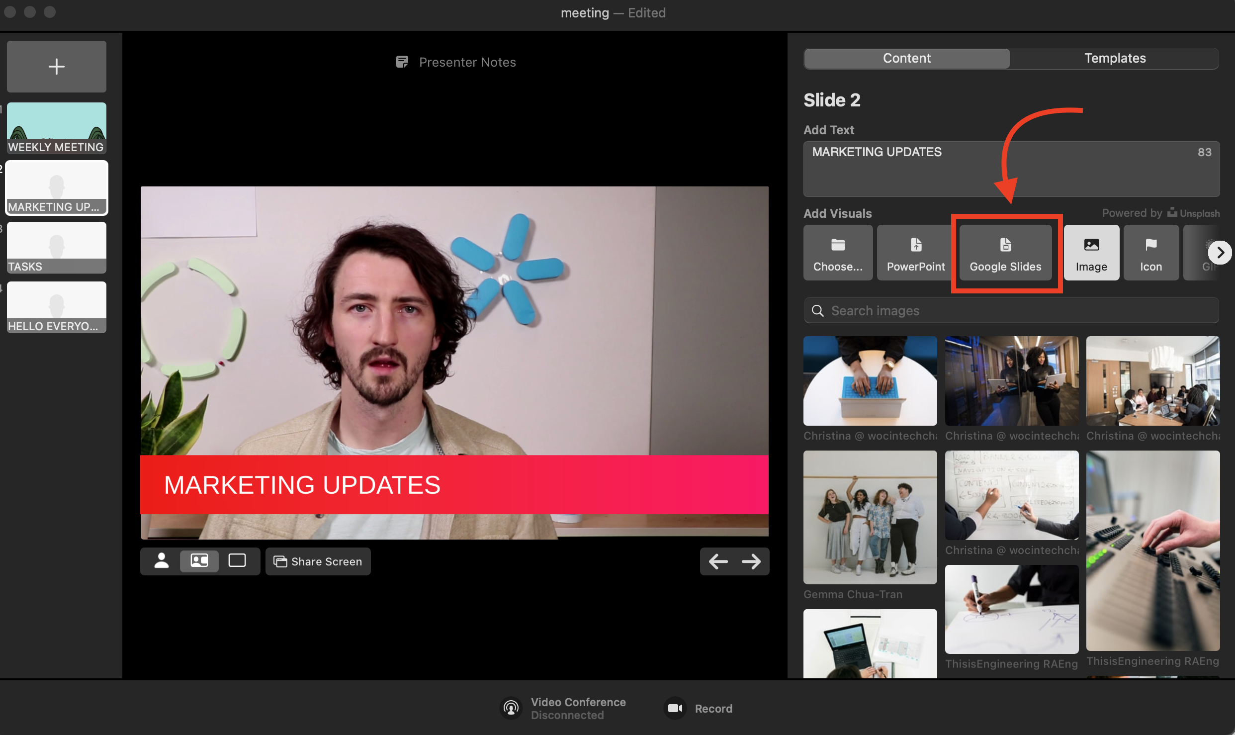Viewport: 1235px width, 735px height.
Task: Switch to the Content tab
Action: coord(906,58)
